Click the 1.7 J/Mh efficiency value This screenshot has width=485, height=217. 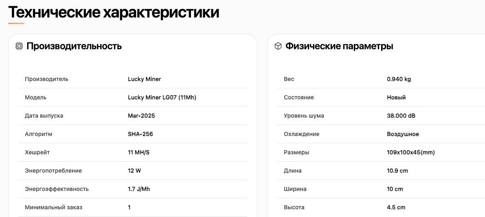139,189
